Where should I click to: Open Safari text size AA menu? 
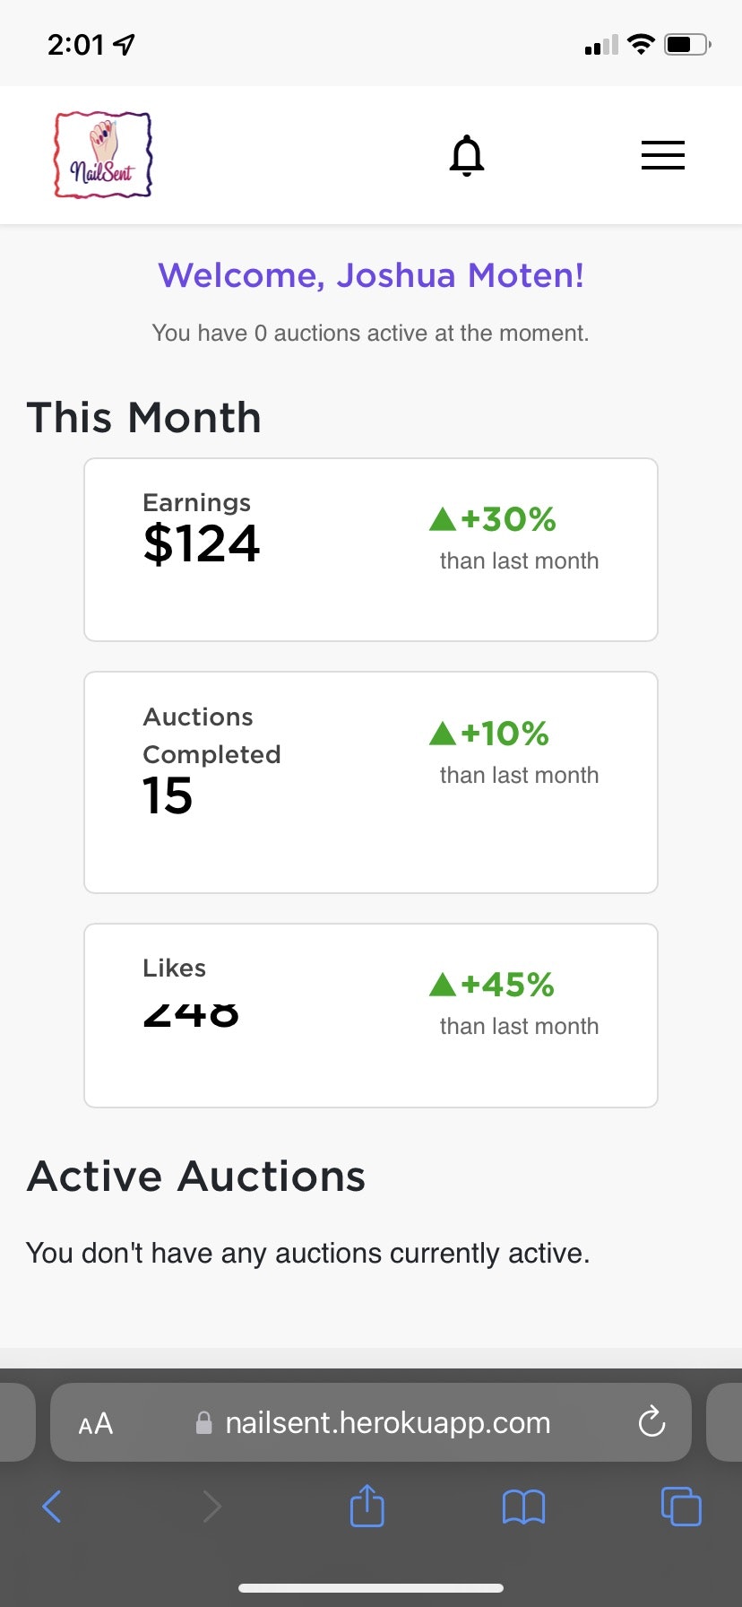[96, 1423]
